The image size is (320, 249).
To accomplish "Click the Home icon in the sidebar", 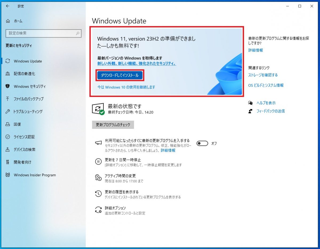I will [8, 21].
